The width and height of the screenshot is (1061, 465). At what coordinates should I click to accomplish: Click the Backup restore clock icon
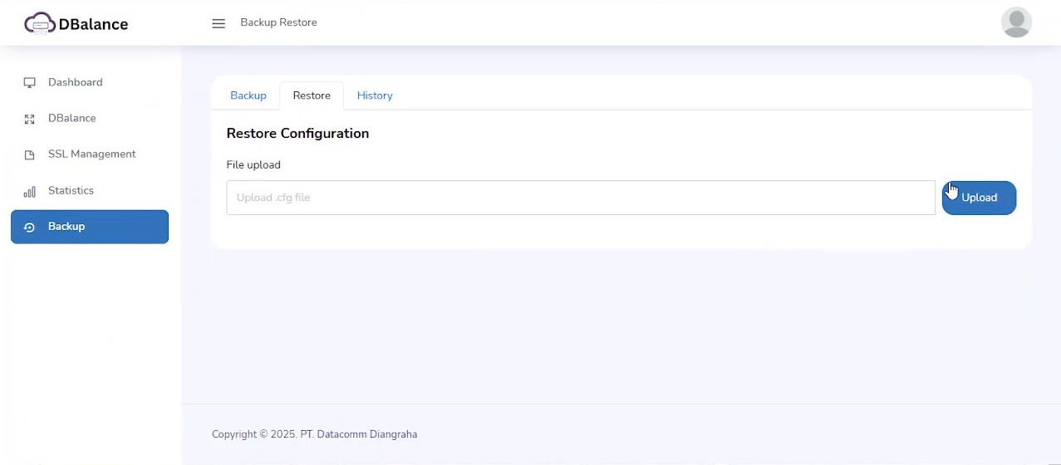[x=30, y=228]
